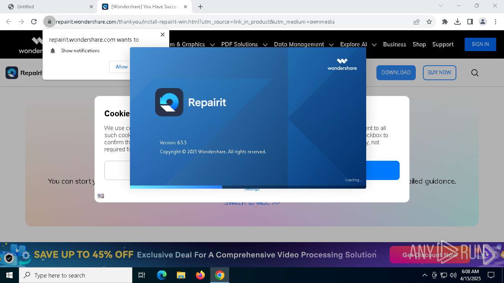
Task: Click the small icon at cookie dialog bottom-left
Action: pos(101,196)
